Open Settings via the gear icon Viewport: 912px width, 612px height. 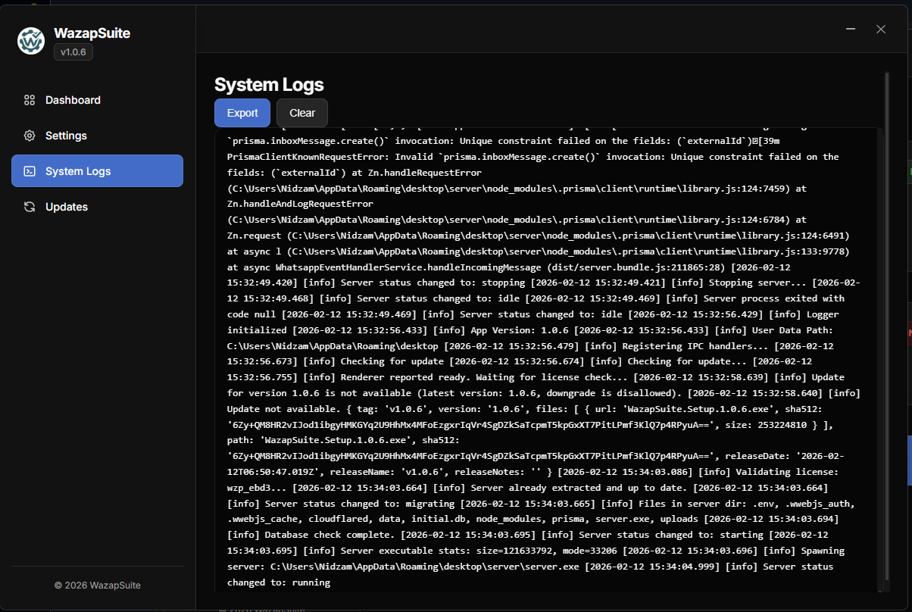pyautogui.click(x=29, y=136)
